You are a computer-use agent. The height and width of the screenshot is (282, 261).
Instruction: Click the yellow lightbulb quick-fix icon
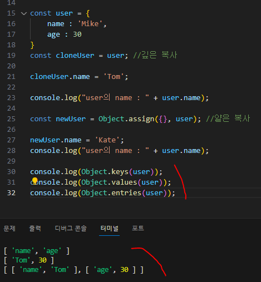point(35,180)
